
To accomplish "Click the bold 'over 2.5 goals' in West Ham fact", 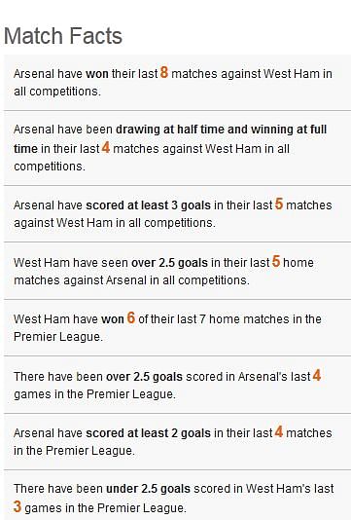I will [169, 263].
